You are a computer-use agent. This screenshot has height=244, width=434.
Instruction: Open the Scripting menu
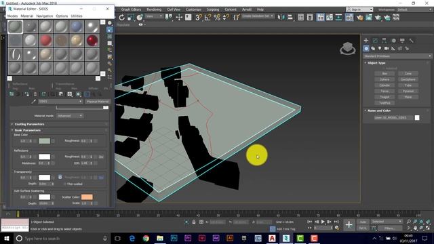213,9
